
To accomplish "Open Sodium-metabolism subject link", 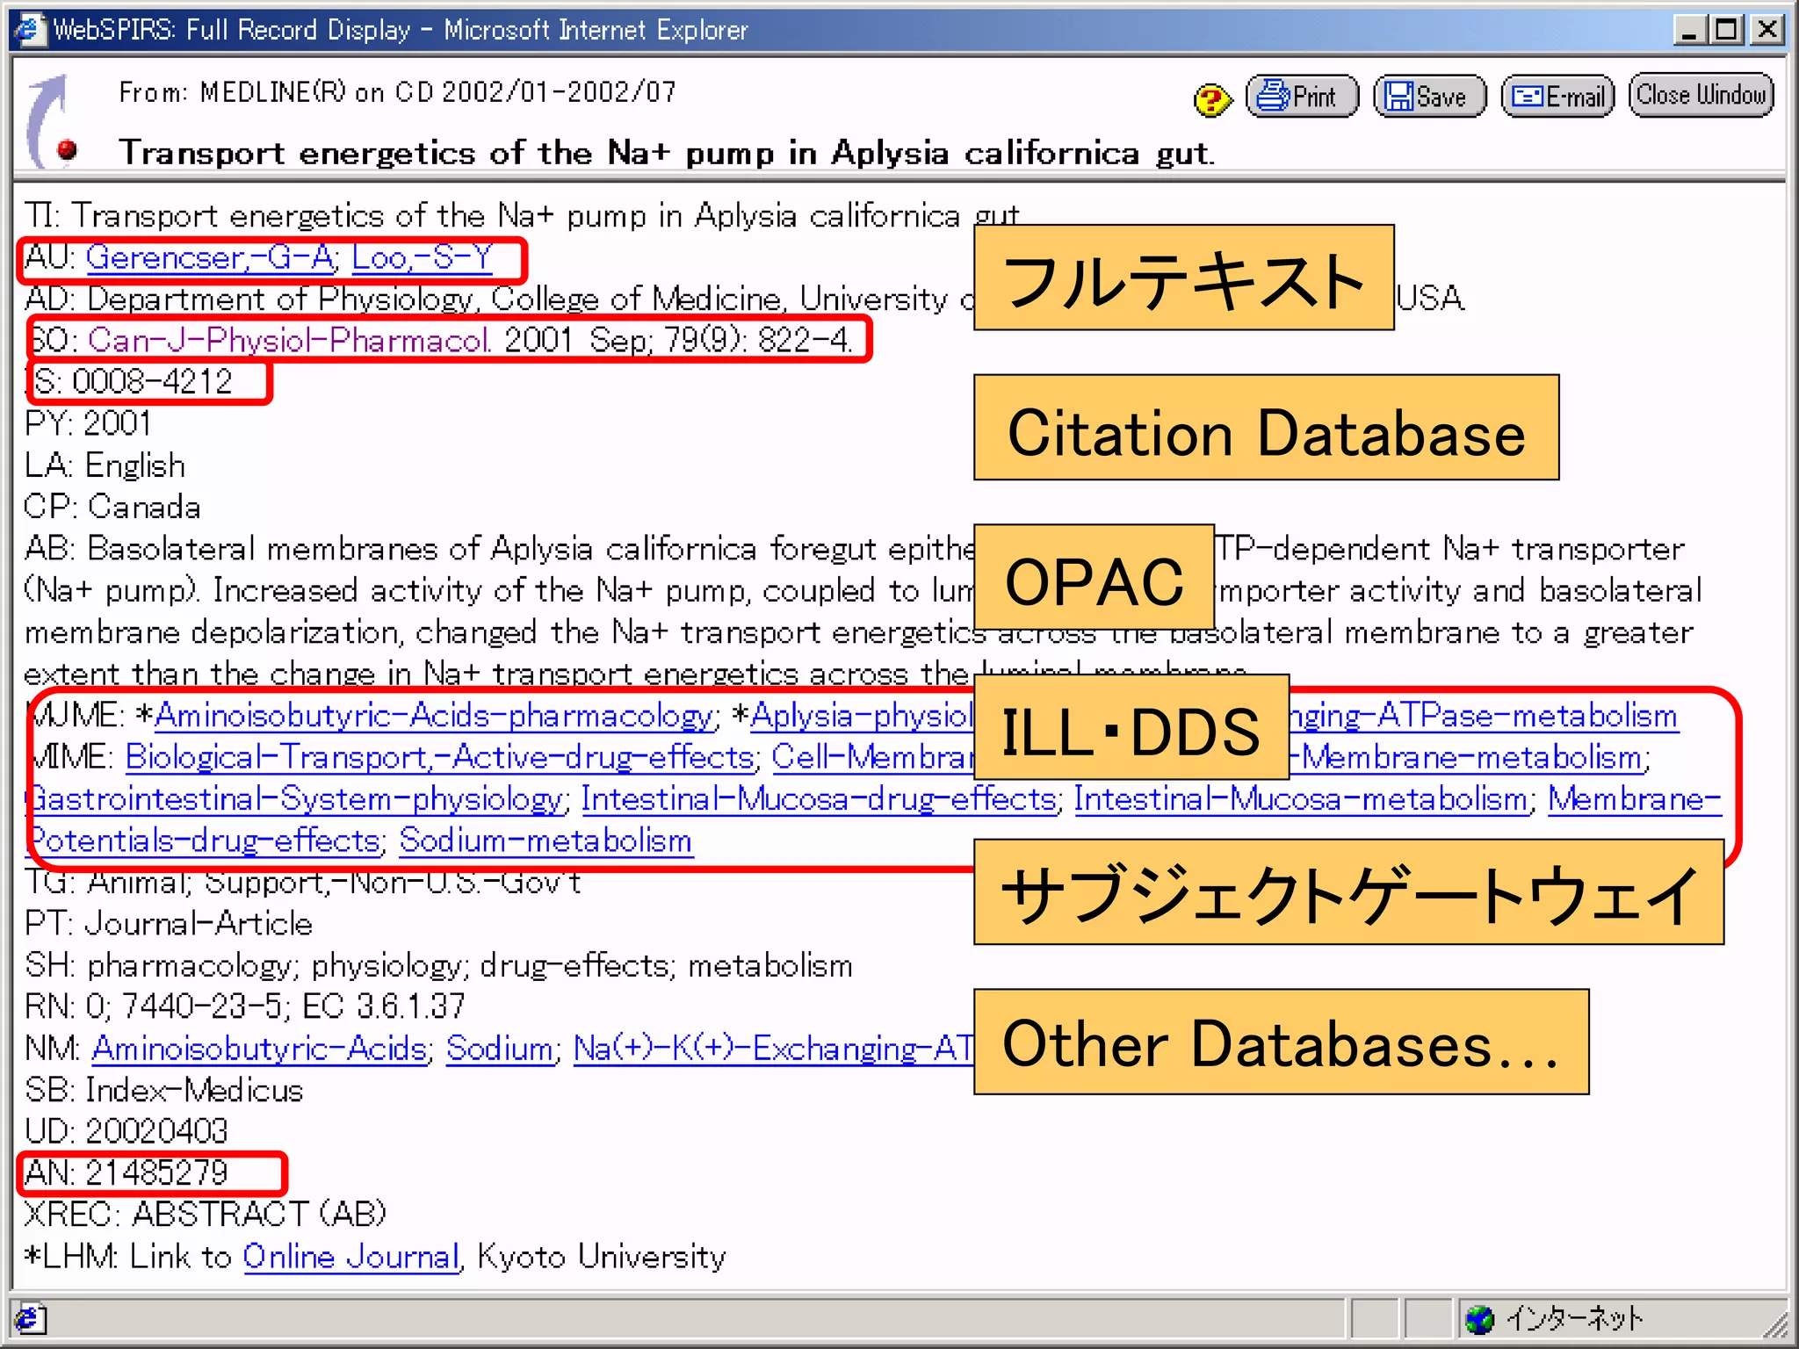I will 545,841.
